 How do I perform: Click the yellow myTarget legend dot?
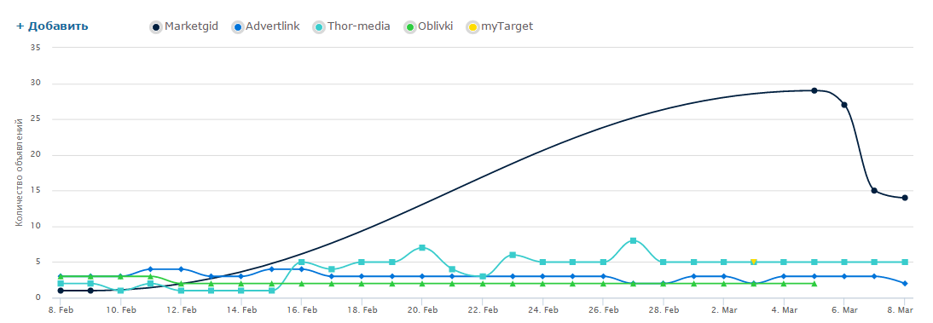472,27
